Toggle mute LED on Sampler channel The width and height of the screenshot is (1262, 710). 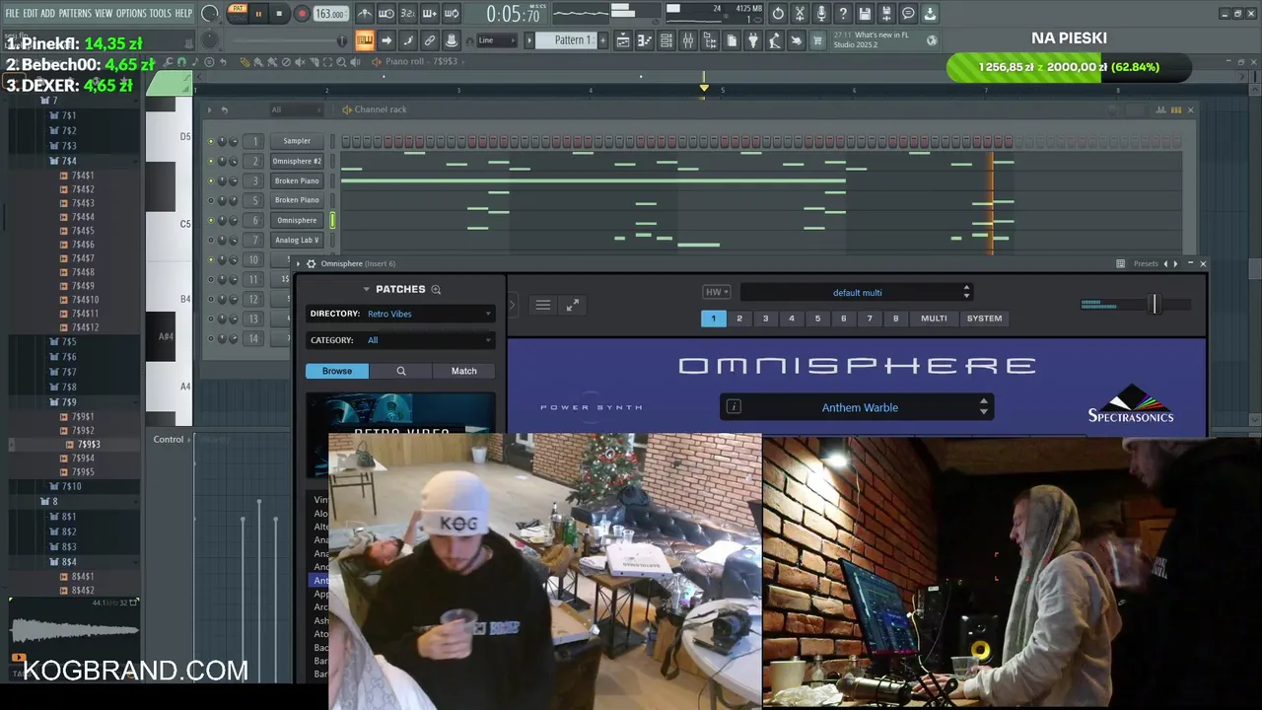click(210, 141)
